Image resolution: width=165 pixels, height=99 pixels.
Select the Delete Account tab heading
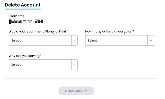pos(23,5)
